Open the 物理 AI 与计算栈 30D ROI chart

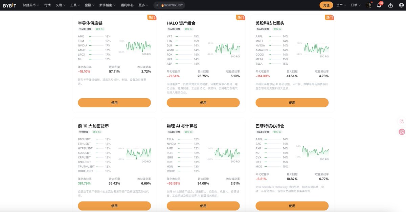(x=227, y=154)
